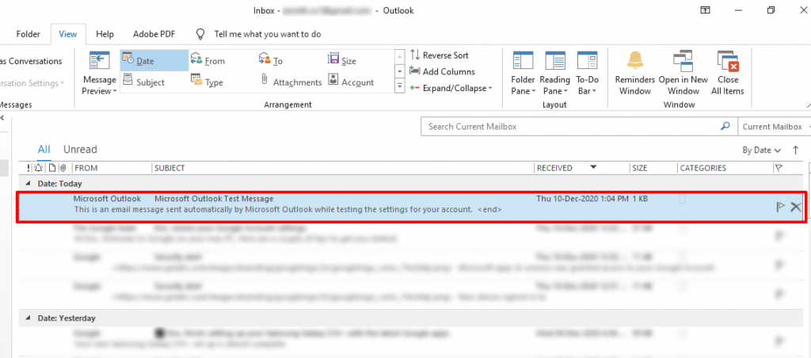Arrange messages by Size
Image resolution: width=811 pixels, height=358 pixels.
[x=342, y=60]
